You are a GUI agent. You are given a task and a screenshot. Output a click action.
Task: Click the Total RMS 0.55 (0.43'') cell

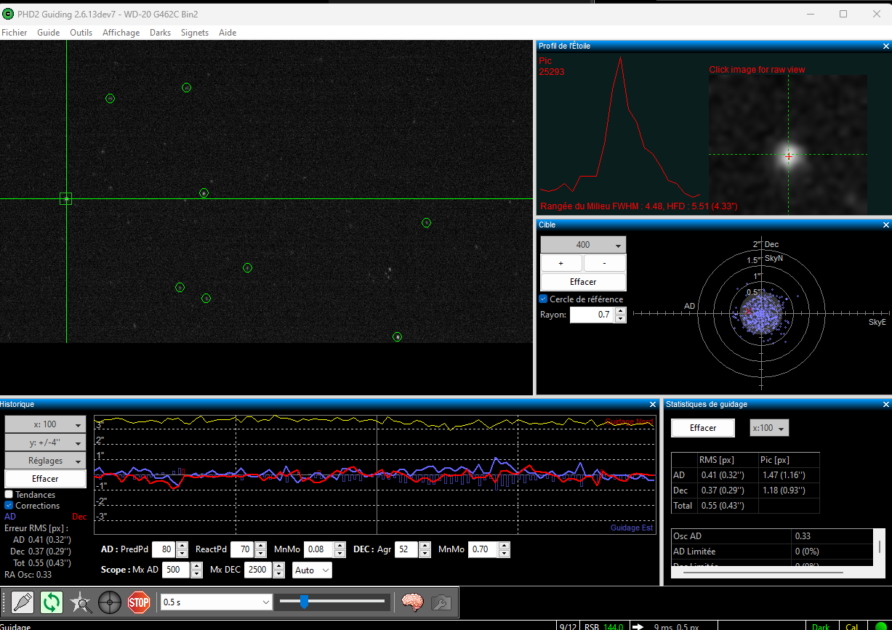728,506
